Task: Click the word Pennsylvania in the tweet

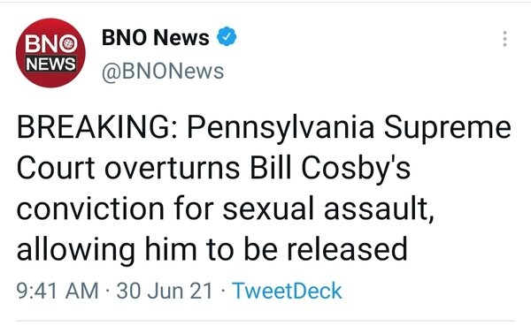Action: [x=281, y=128]
